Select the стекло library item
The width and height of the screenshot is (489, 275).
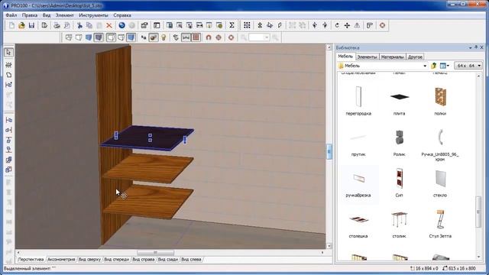440,183
